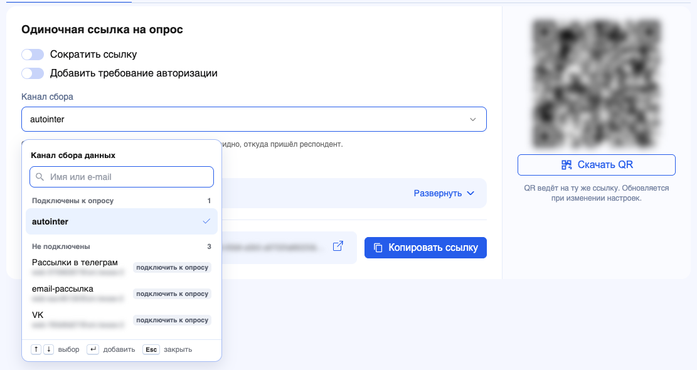
Task: Click the blurred QR code image
Action: pyautogui.click(x=596, y=83)
